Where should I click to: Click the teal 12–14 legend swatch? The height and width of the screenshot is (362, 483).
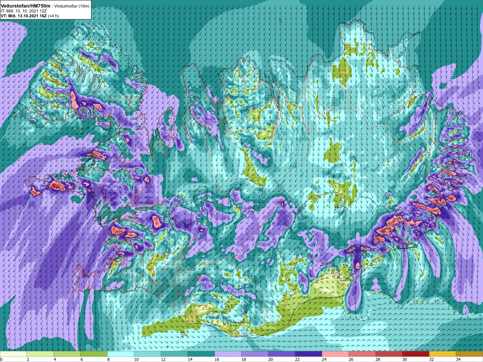[174, 354]
